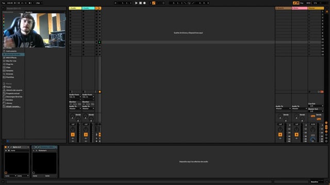The image size is (330, 185).
Task: Solo track 1 with S button
Action: [73, 138]
